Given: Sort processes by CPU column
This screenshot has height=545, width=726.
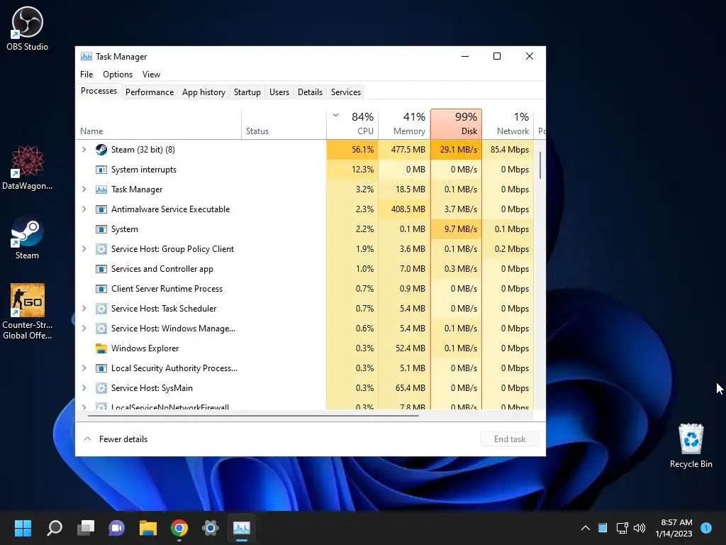Looking at the screenshot, I should tap(352, 124).
